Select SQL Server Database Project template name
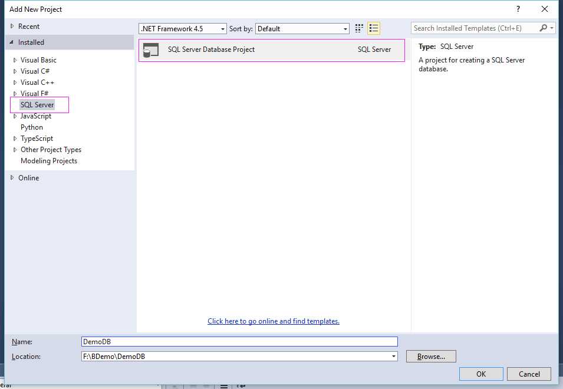Image resolution: width=563 pixels, height=389 pixels. coord(211,50)
